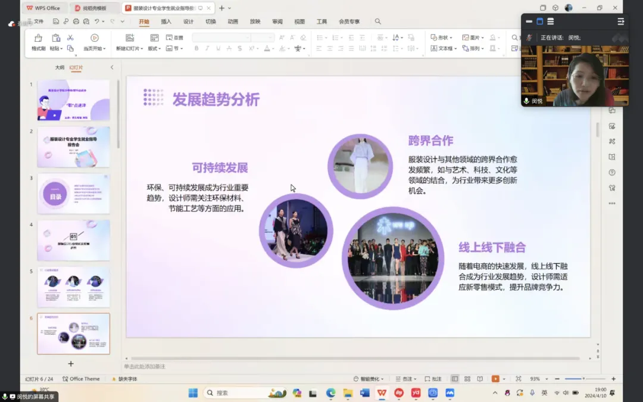Viewport: 643px width, 402px height.
Task: Toggle bold formatting
Action: [196, 48]
